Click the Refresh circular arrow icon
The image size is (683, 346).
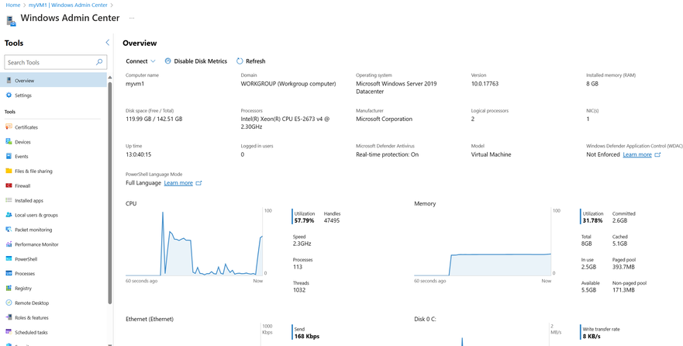[x=240, y=61]
